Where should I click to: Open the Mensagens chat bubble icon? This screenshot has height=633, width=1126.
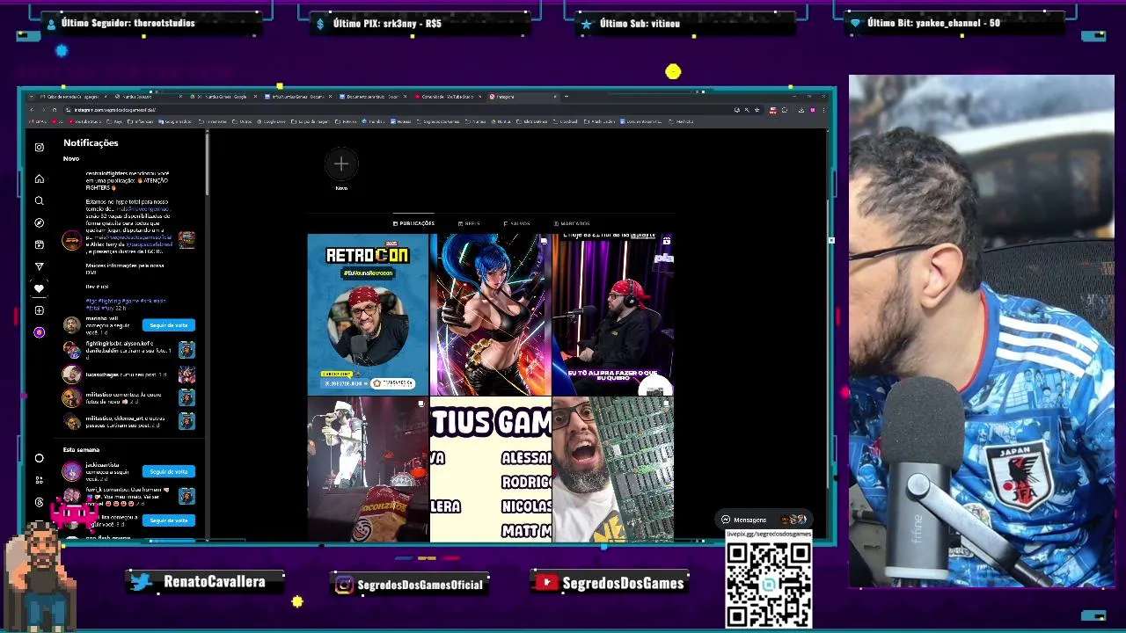pos(726,520)
